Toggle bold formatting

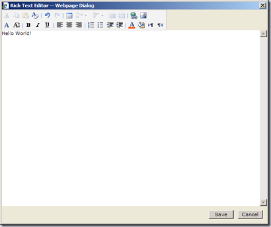point(29,25)
